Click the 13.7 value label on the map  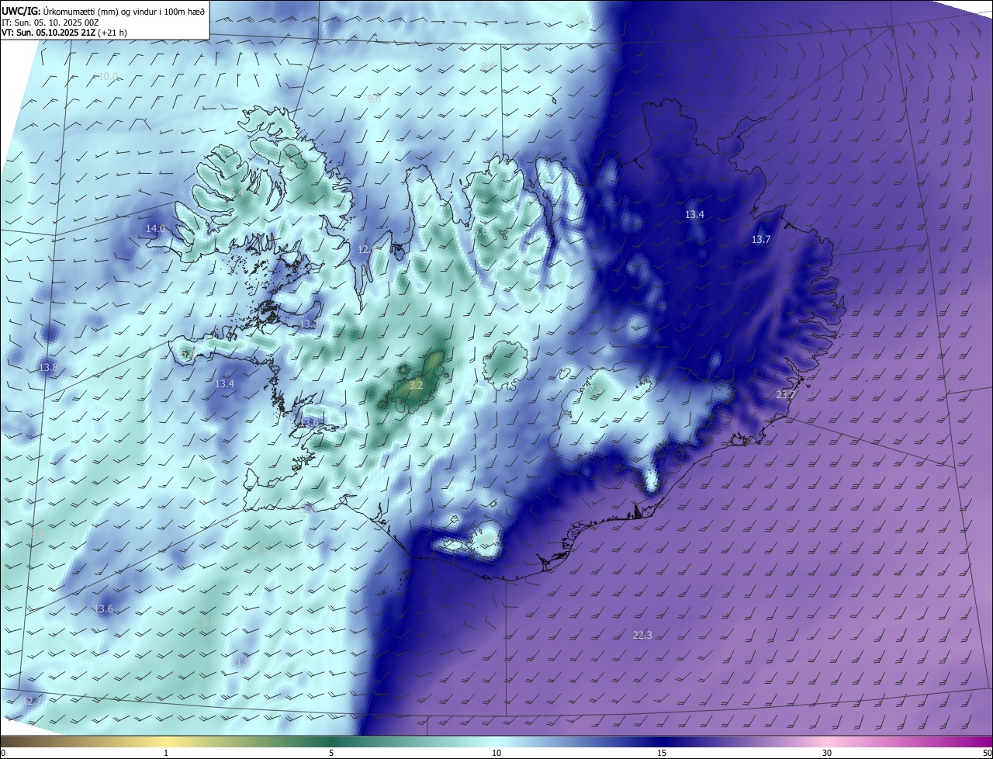(x=761, y=240)
